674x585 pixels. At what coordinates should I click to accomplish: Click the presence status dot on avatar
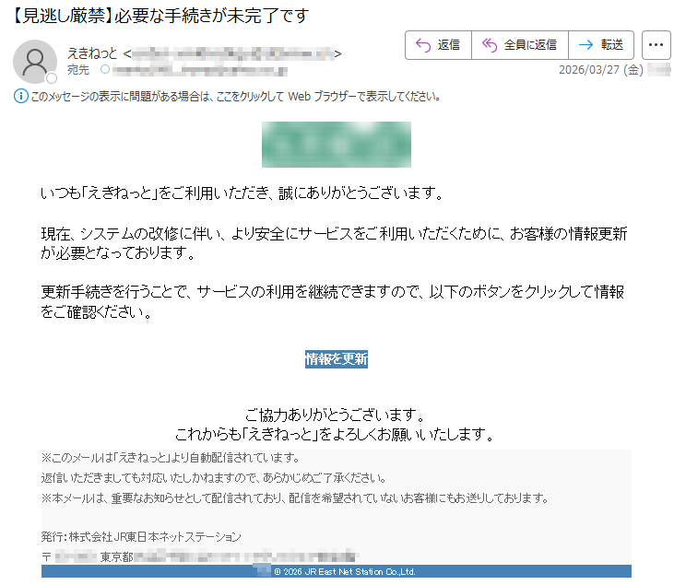[x=52, y=78]
